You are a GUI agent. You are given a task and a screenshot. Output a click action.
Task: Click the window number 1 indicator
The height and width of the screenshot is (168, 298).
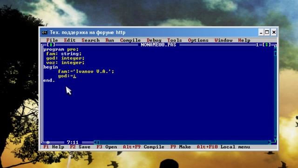pos(257,45)
